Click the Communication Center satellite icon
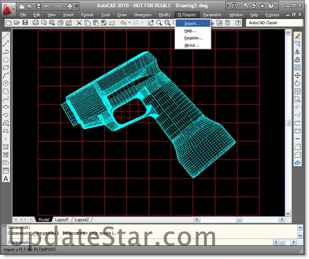The width and height of the screenshot is (309, 259). point(254,6)
